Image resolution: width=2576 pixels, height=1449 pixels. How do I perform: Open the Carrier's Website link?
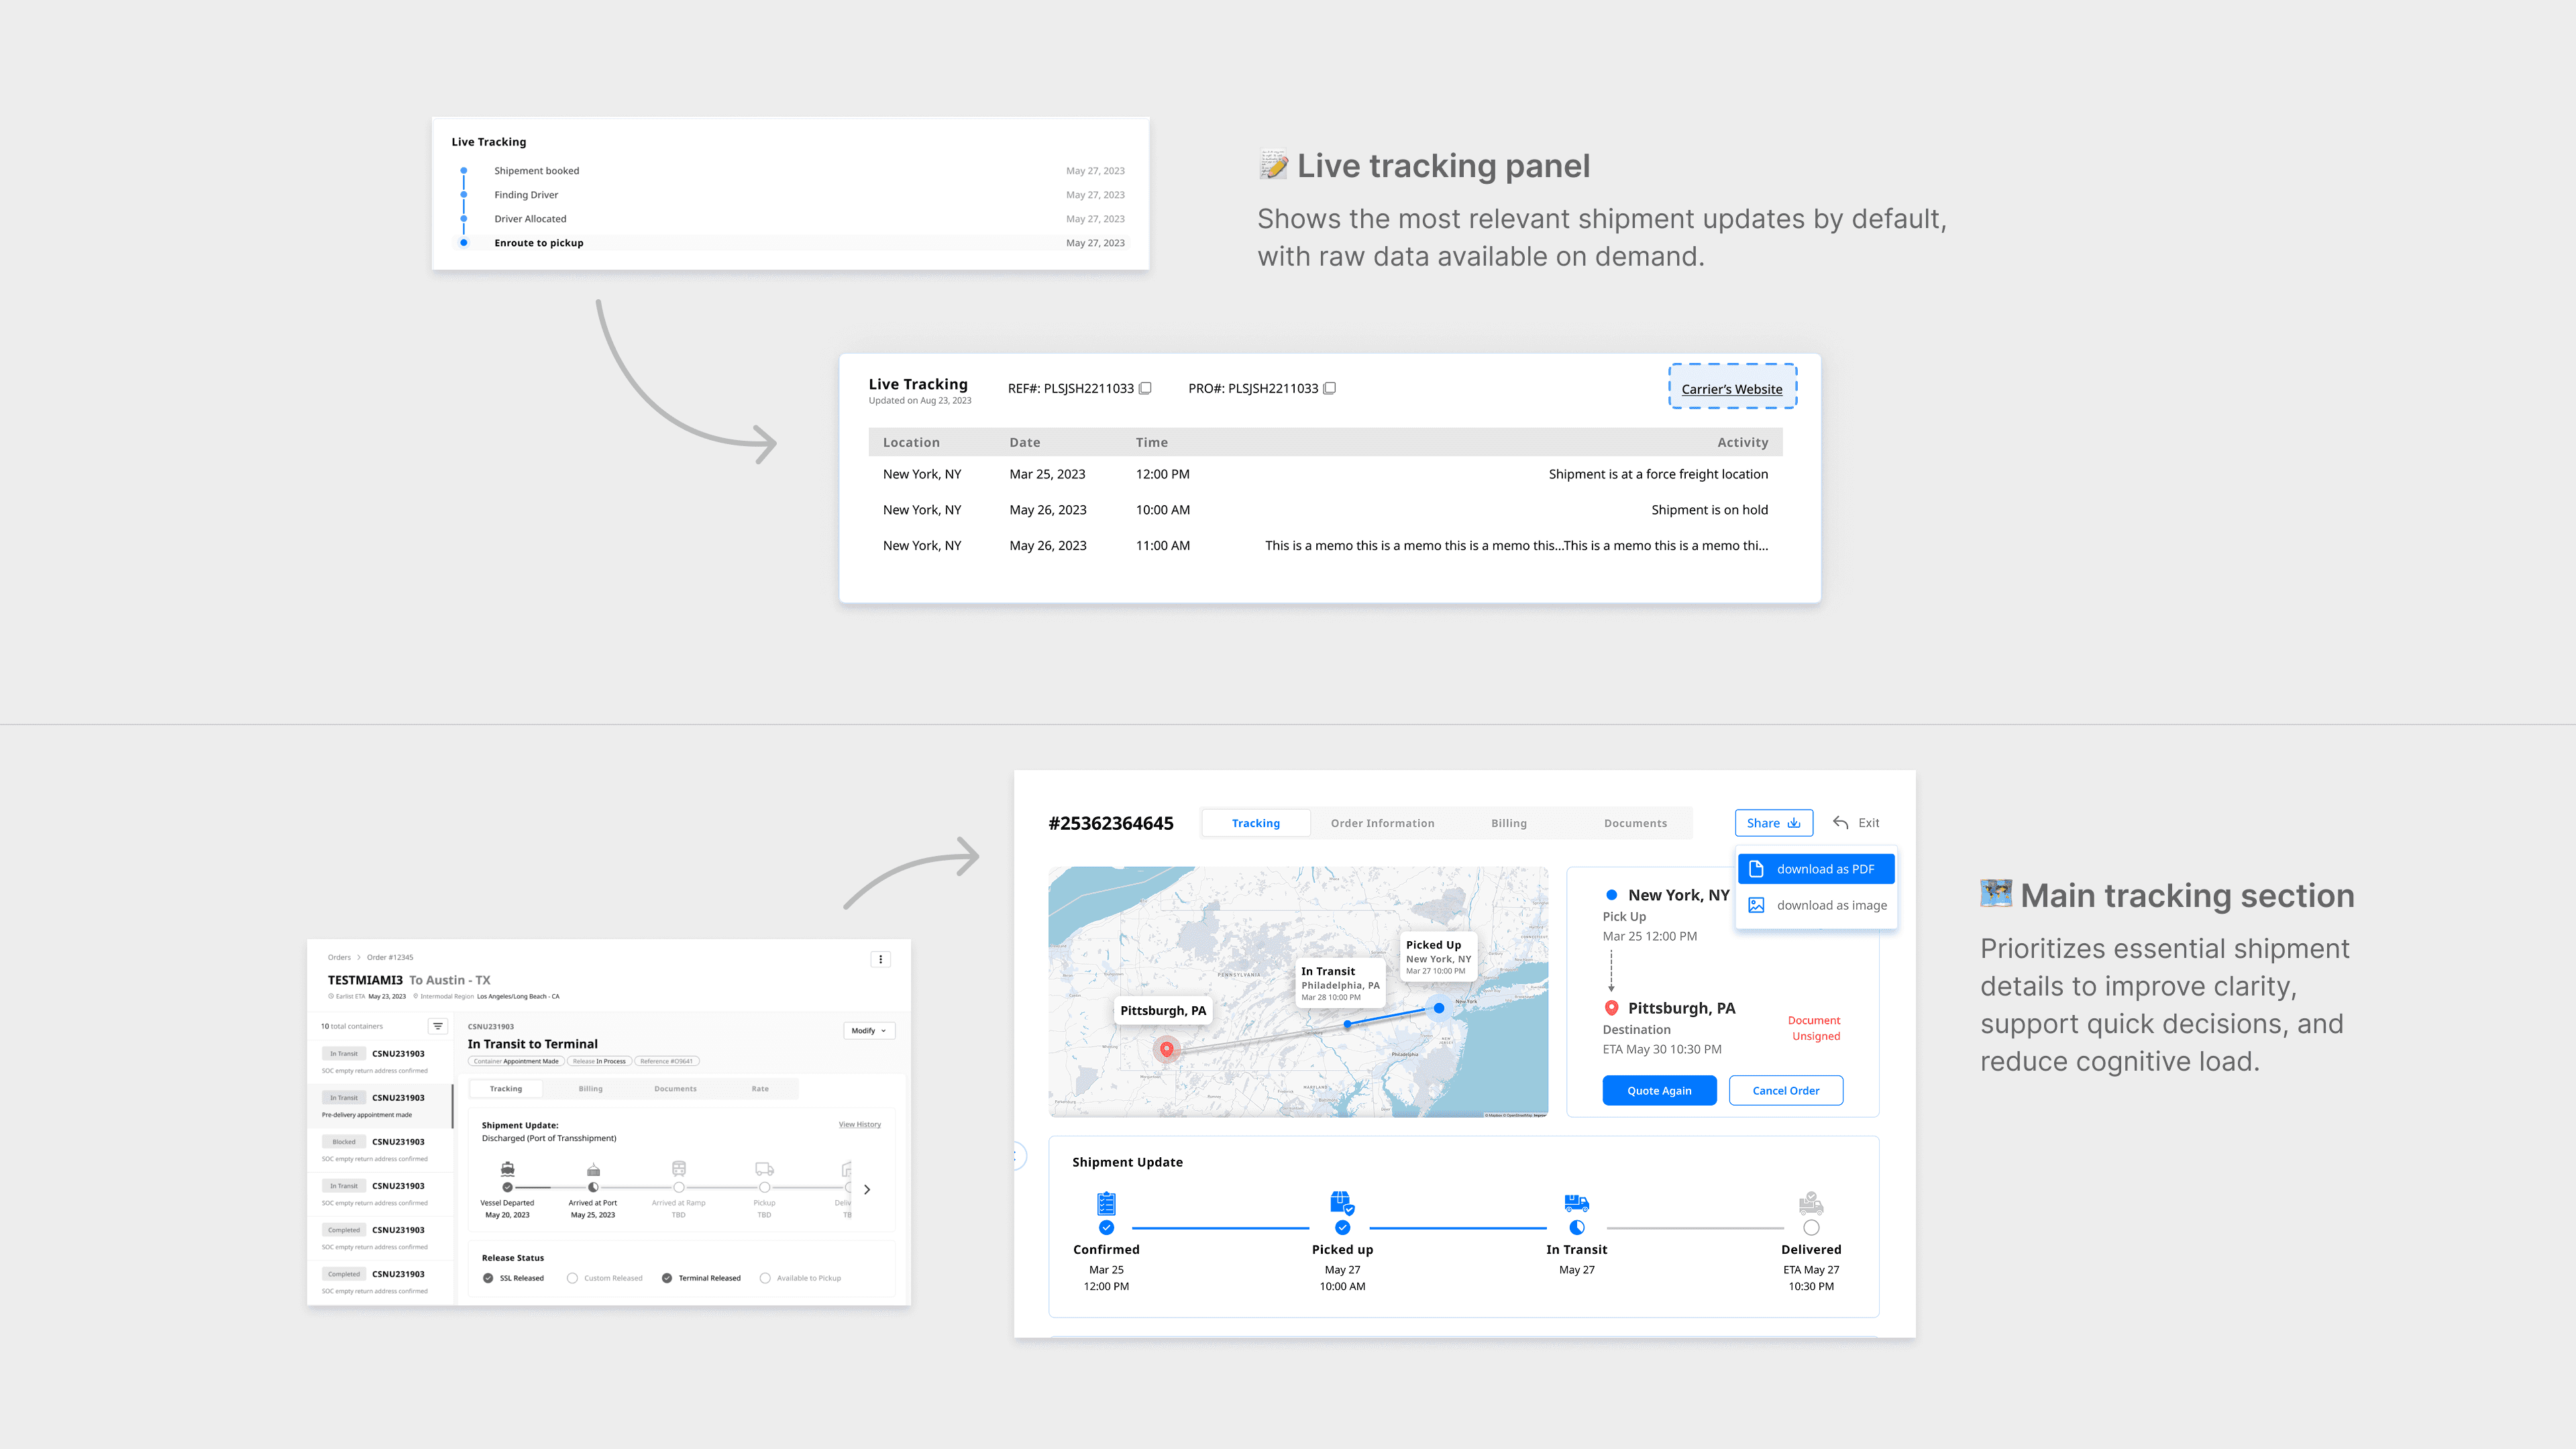1732,389
